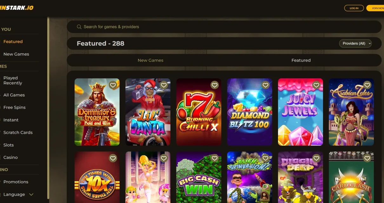Open Scratch Cards in the sidebar
Screen dimensions: 384x203
click(18, 132)
